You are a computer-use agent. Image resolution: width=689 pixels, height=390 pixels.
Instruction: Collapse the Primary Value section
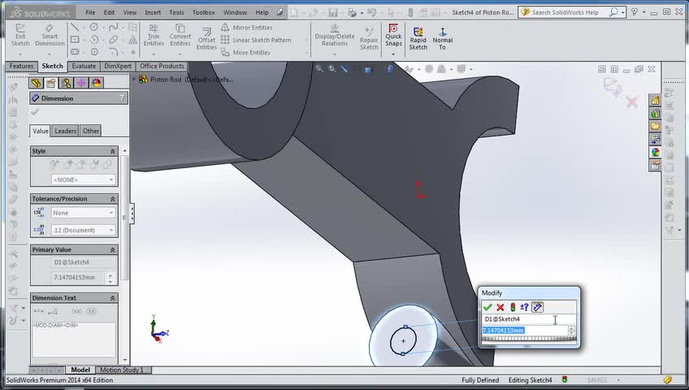(112, 250)
